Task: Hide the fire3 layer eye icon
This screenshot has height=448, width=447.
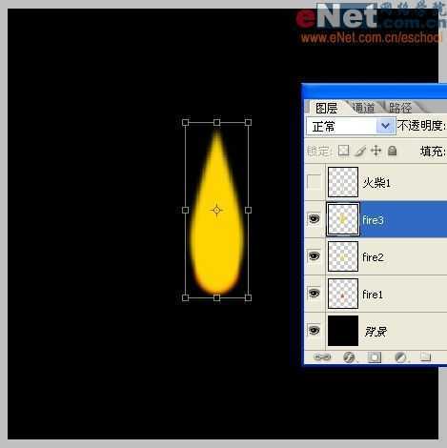Action: click(315, 219)
